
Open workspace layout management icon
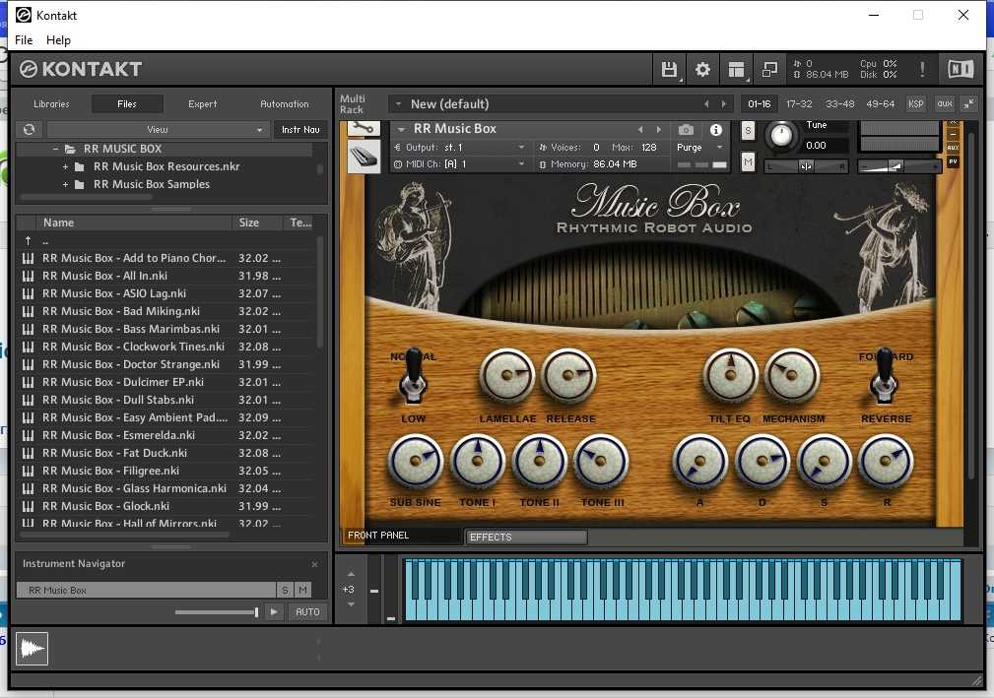(x=736, y=69)
